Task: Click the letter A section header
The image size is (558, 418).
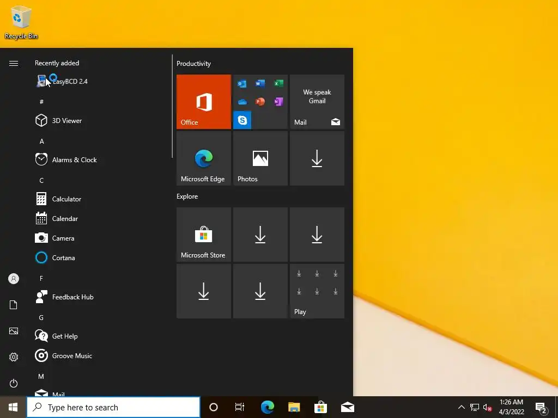Action: click(x=41, y=141)
